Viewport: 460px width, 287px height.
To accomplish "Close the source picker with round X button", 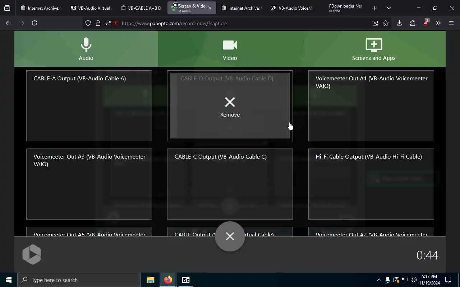I will (x=230, y=236).
